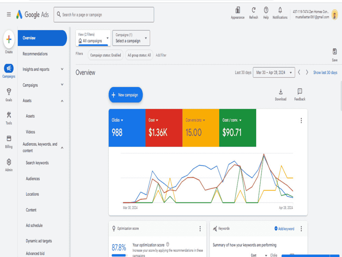
Task: Change the Clicks metric dropdown
Action: click(117, 120)
